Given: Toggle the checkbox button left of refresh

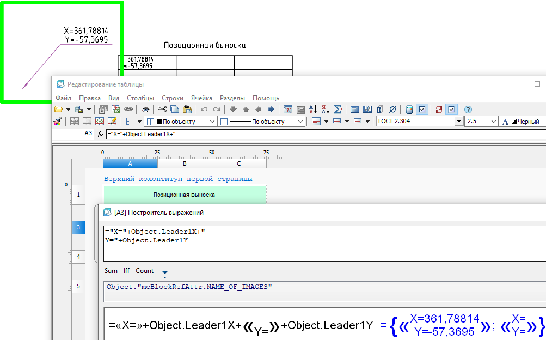Looking at the screenshot, I should (422, 110).
